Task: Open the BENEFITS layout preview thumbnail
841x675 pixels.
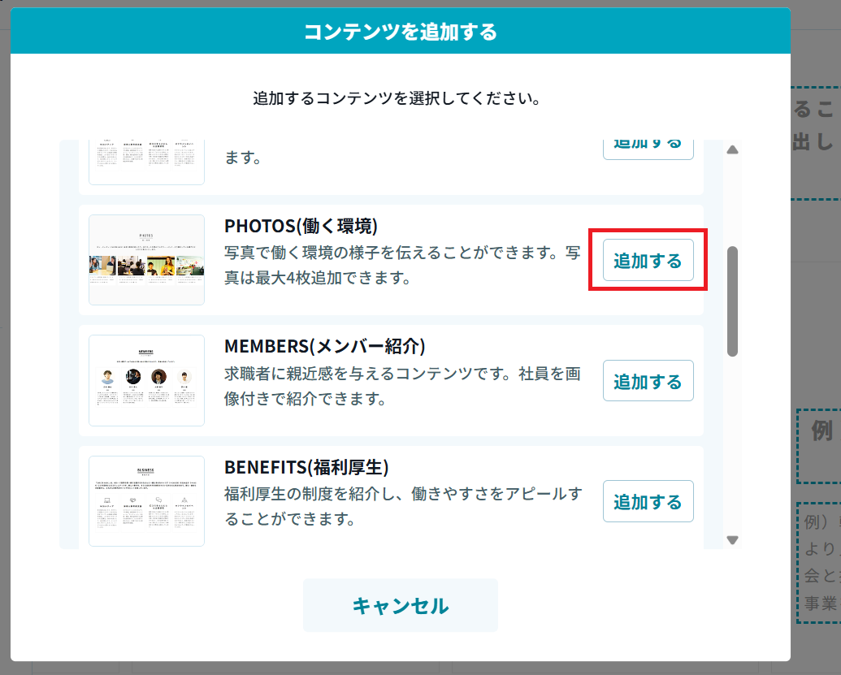Action: coord(146,501)
